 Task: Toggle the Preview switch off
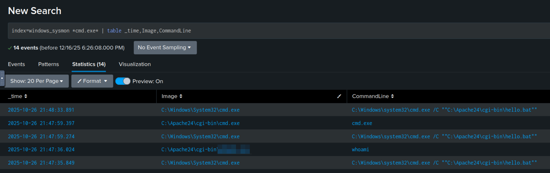(x=123, y=81)
